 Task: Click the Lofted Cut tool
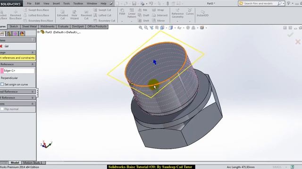coord(102,15)
